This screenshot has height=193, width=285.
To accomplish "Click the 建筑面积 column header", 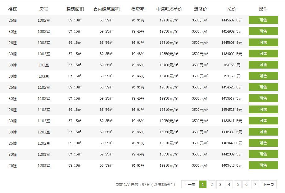I will click(x=75, y=9).
